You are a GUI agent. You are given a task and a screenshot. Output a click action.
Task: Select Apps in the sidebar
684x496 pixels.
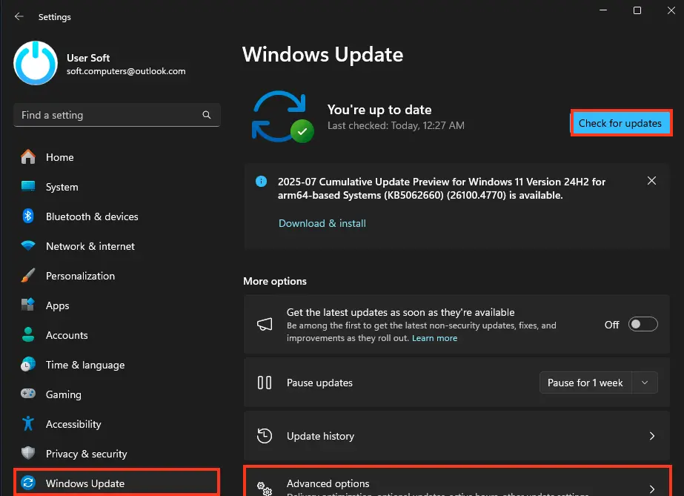click(x=57, y=305)
